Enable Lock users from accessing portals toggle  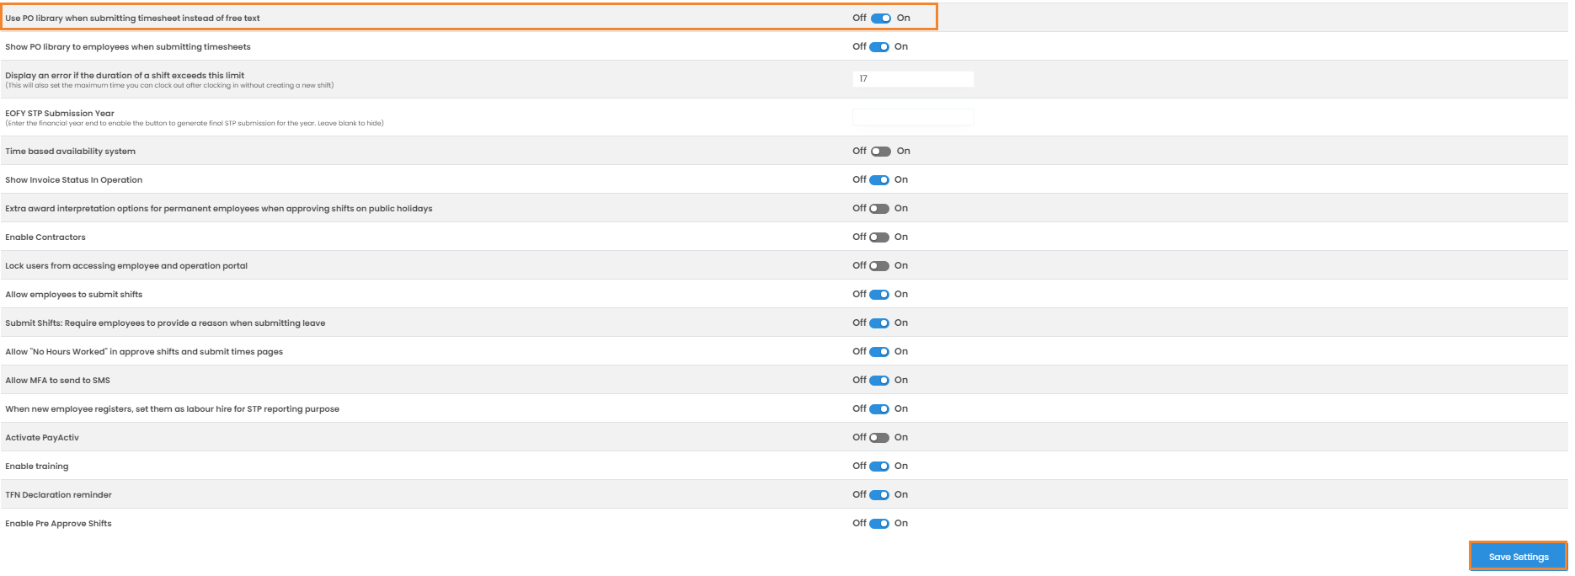pos(879,266)
